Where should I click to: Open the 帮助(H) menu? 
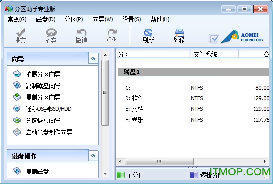pyautogui.click(x=160, y=19)
